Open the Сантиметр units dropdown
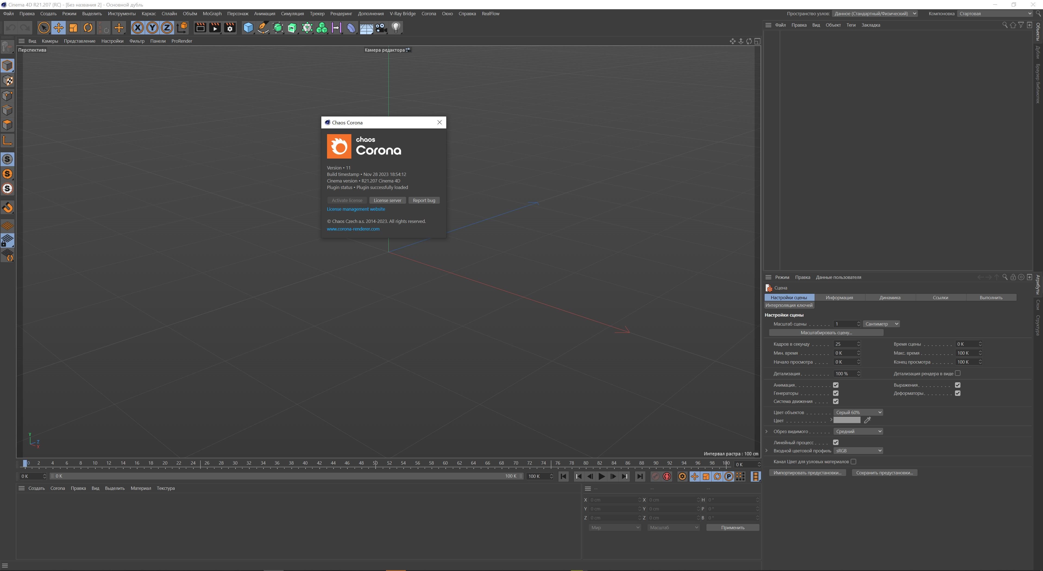The height and width of the screenshot is (571, 1043). point(881,324)
